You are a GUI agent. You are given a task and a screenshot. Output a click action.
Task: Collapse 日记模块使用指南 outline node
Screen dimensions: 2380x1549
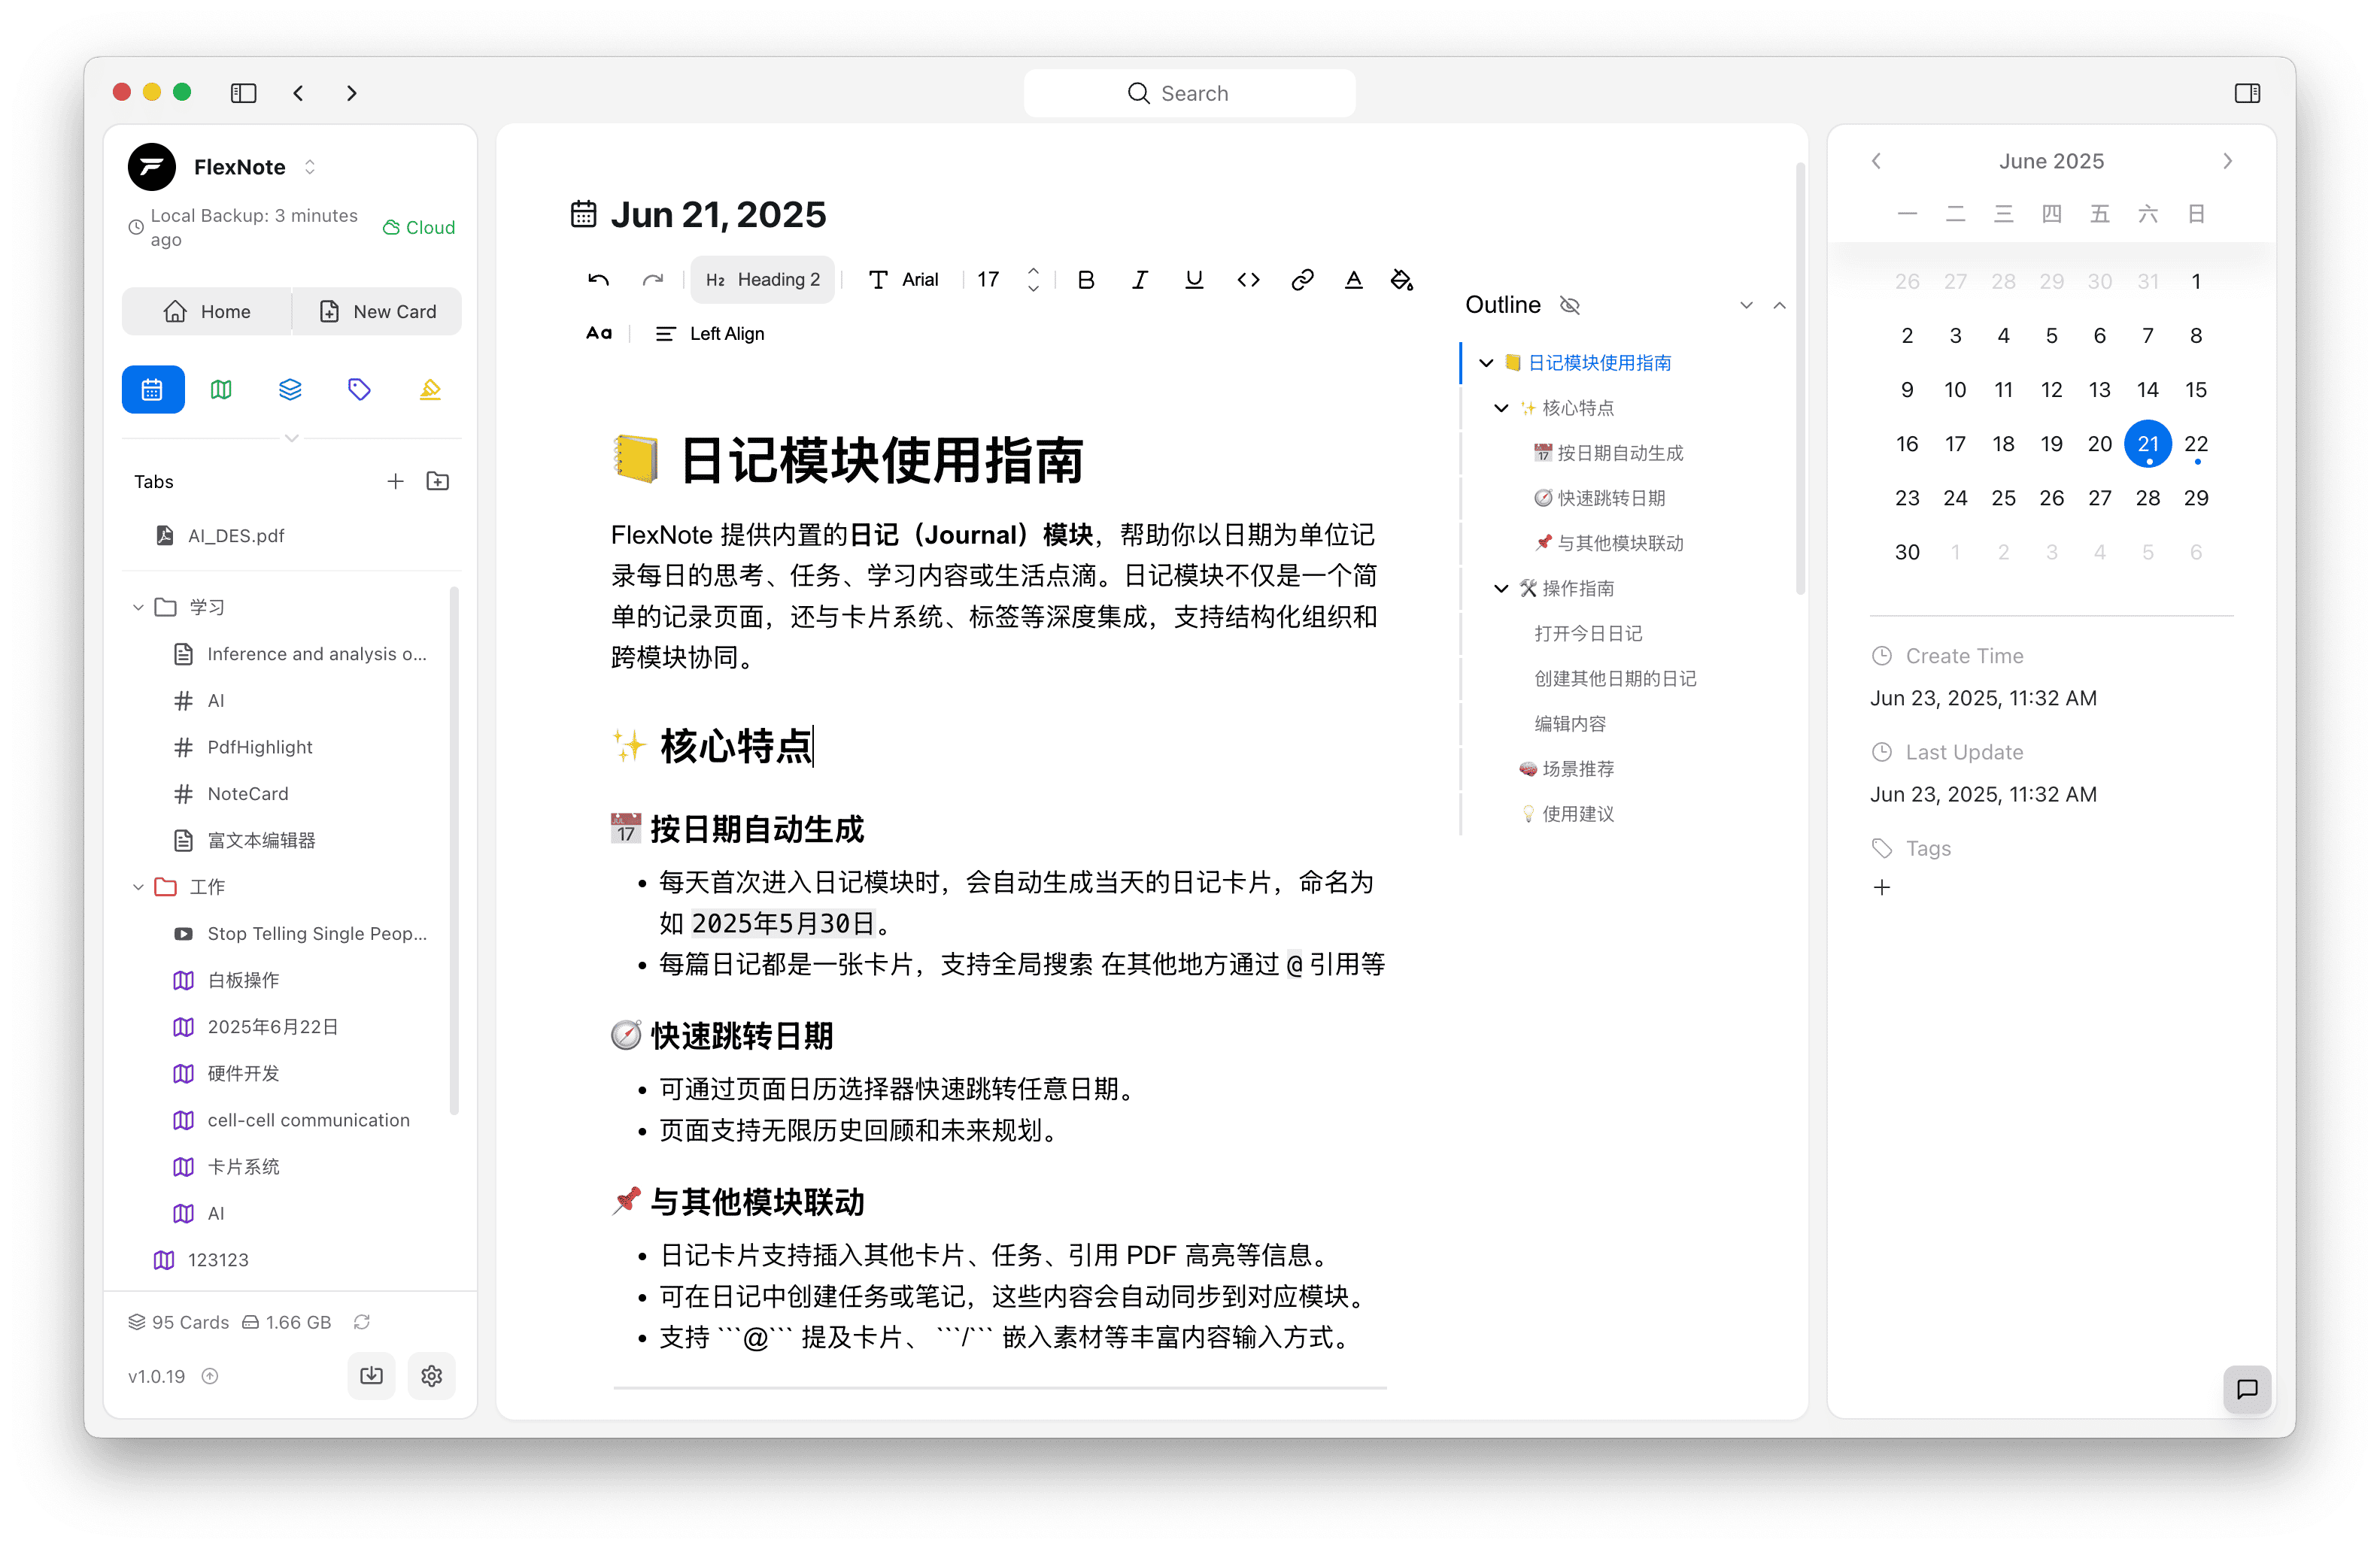coord(1486,362)
